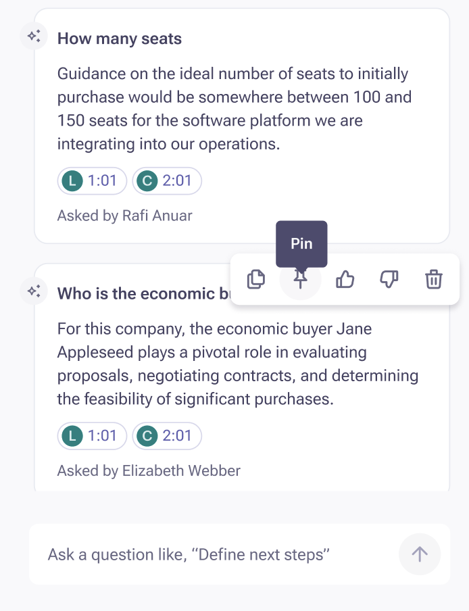Click the Pin tooltip label
This screenshot has width=469, height=611.
(x=301, y=243)
